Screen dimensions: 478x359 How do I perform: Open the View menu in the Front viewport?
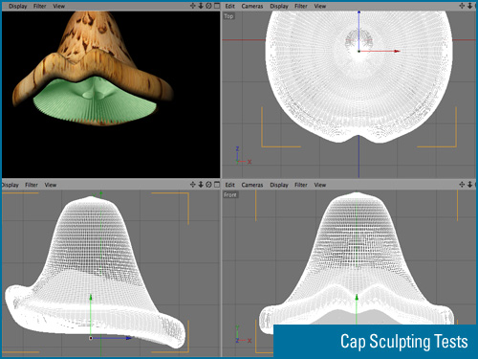click(320, 185)
